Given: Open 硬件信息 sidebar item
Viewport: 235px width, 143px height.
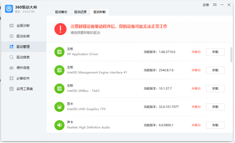Looking at the screenshot, I should click(x=20, y=68).
